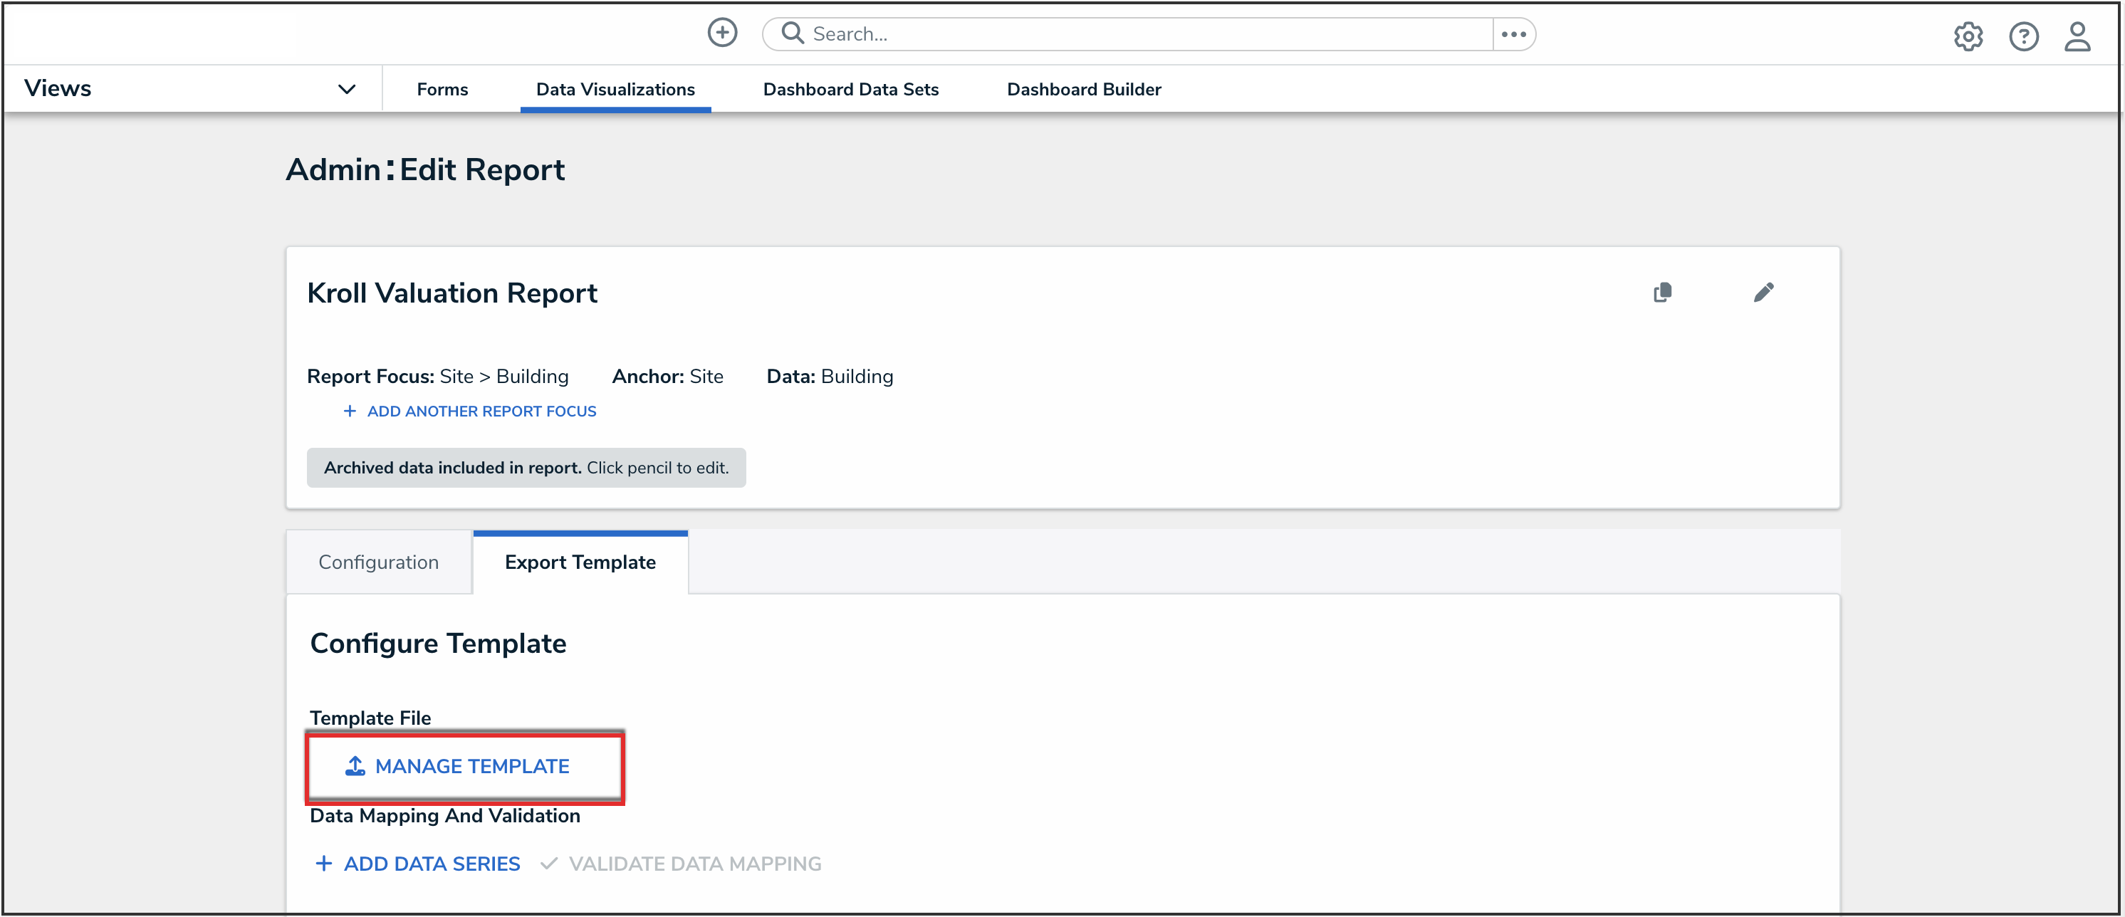This screenshot has height=917, width=2125.
Task: Select the Export Template tab
Action: (580, 562)
